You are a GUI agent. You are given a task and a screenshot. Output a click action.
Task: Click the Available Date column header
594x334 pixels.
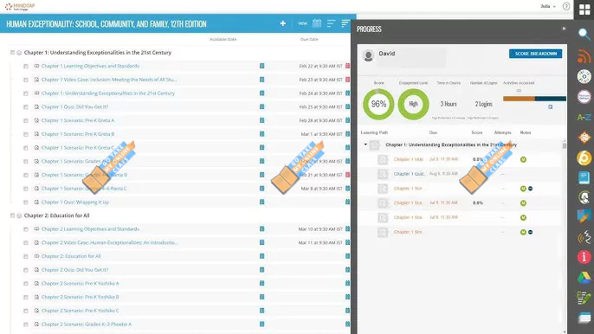coord(223,40)
